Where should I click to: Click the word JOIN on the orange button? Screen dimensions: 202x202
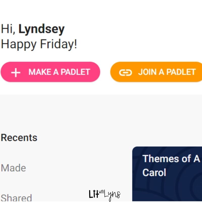[147, 72]
